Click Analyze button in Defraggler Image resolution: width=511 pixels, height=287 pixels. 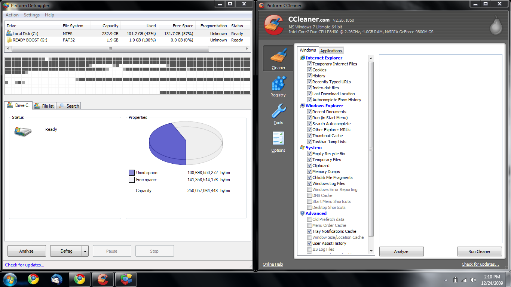click(x=27, y=251)
